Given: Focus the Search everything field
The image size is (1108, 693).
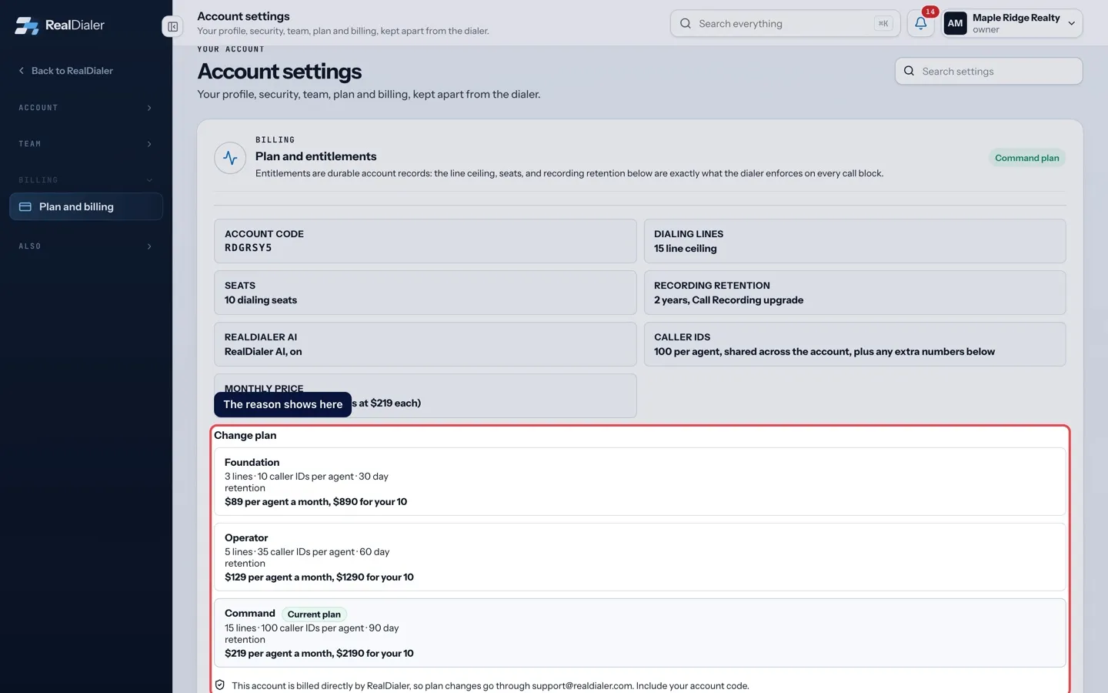Looking at the screenshot, I should click(785, 24).
